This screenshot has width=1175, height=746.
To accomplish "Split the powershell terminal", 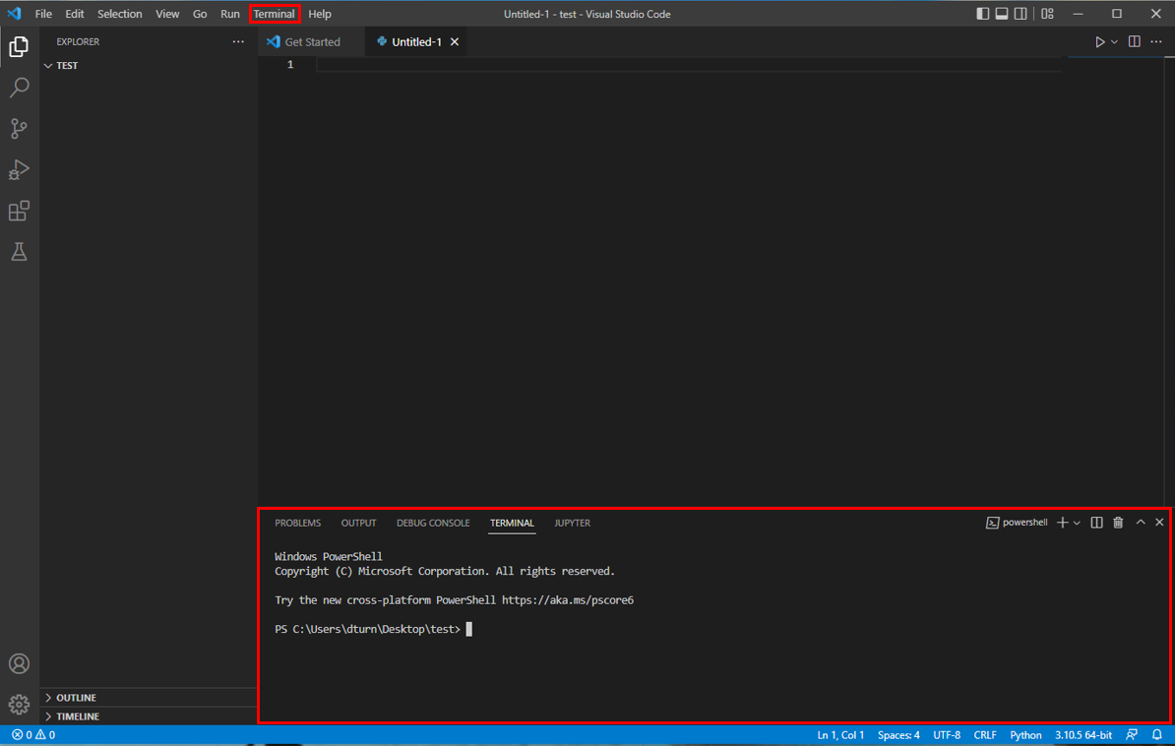I will 1095,523.
